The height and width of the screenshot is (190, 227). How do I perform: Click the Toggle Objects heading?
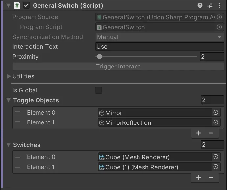36,100
